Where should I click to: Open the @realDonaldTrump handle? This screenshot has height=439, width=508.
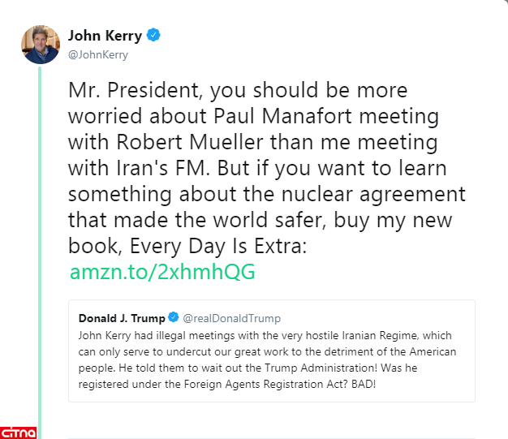click(232, 318)
